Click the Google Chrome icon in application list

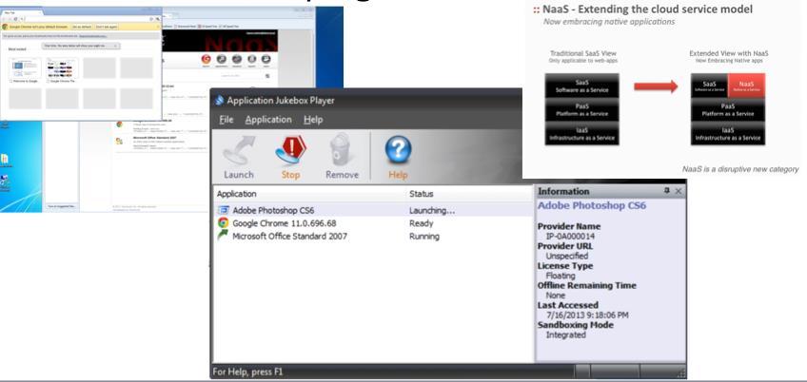pos(224,222)
